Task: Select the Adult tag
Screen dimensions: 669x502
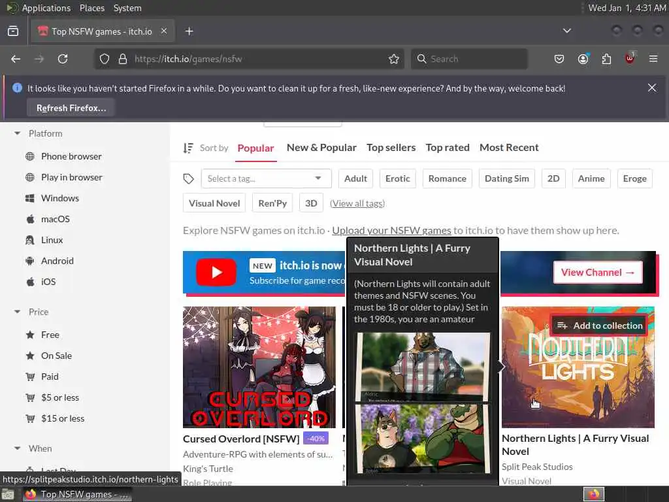Action: click(x=355, y=178)
